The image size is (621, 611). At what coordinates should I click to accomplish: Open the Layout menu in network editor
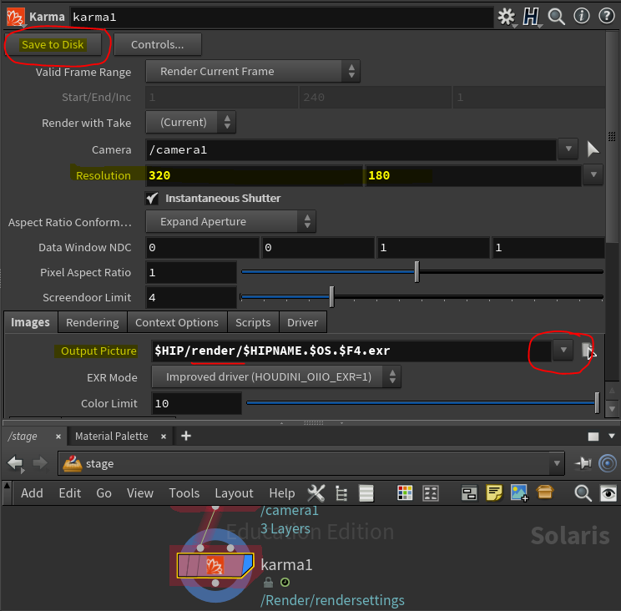234,493
